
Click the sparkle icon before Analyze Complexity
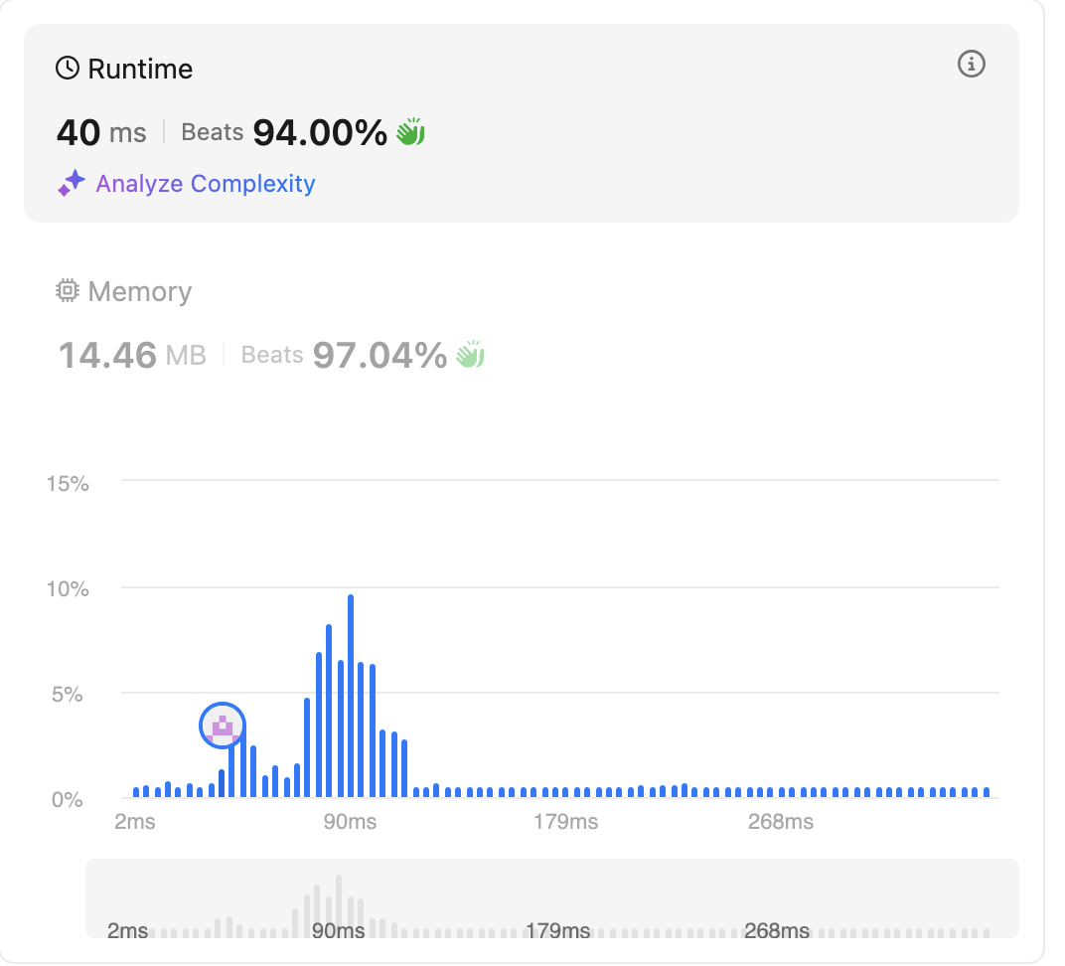point(71,184)
